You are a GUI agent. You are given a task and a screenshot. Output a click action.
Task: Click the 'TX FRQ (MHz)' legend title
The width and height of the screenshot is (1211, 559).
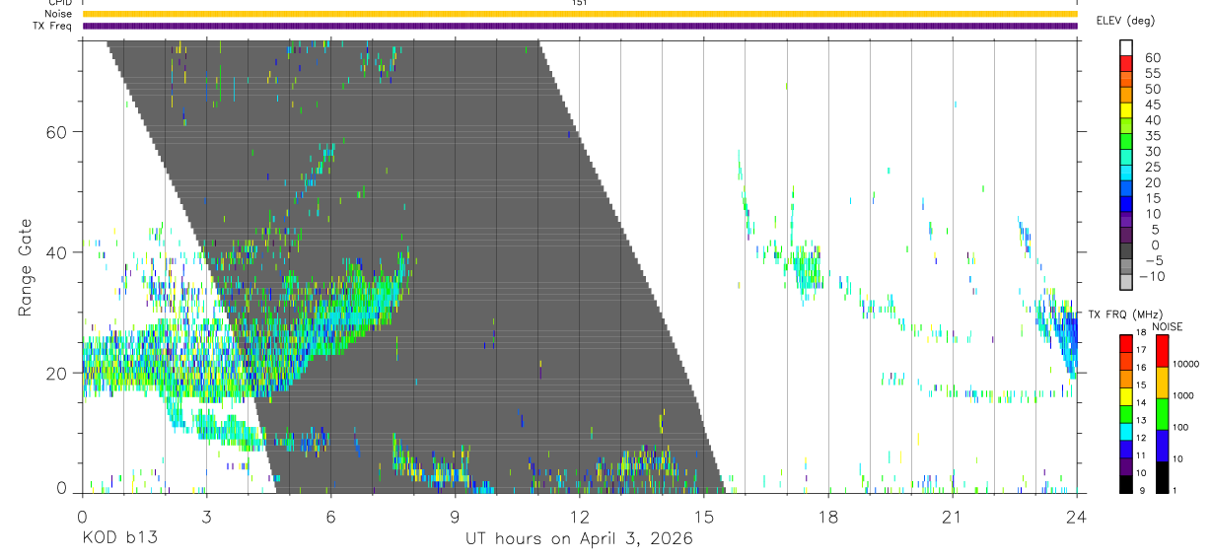click(x=1125, y=314)
